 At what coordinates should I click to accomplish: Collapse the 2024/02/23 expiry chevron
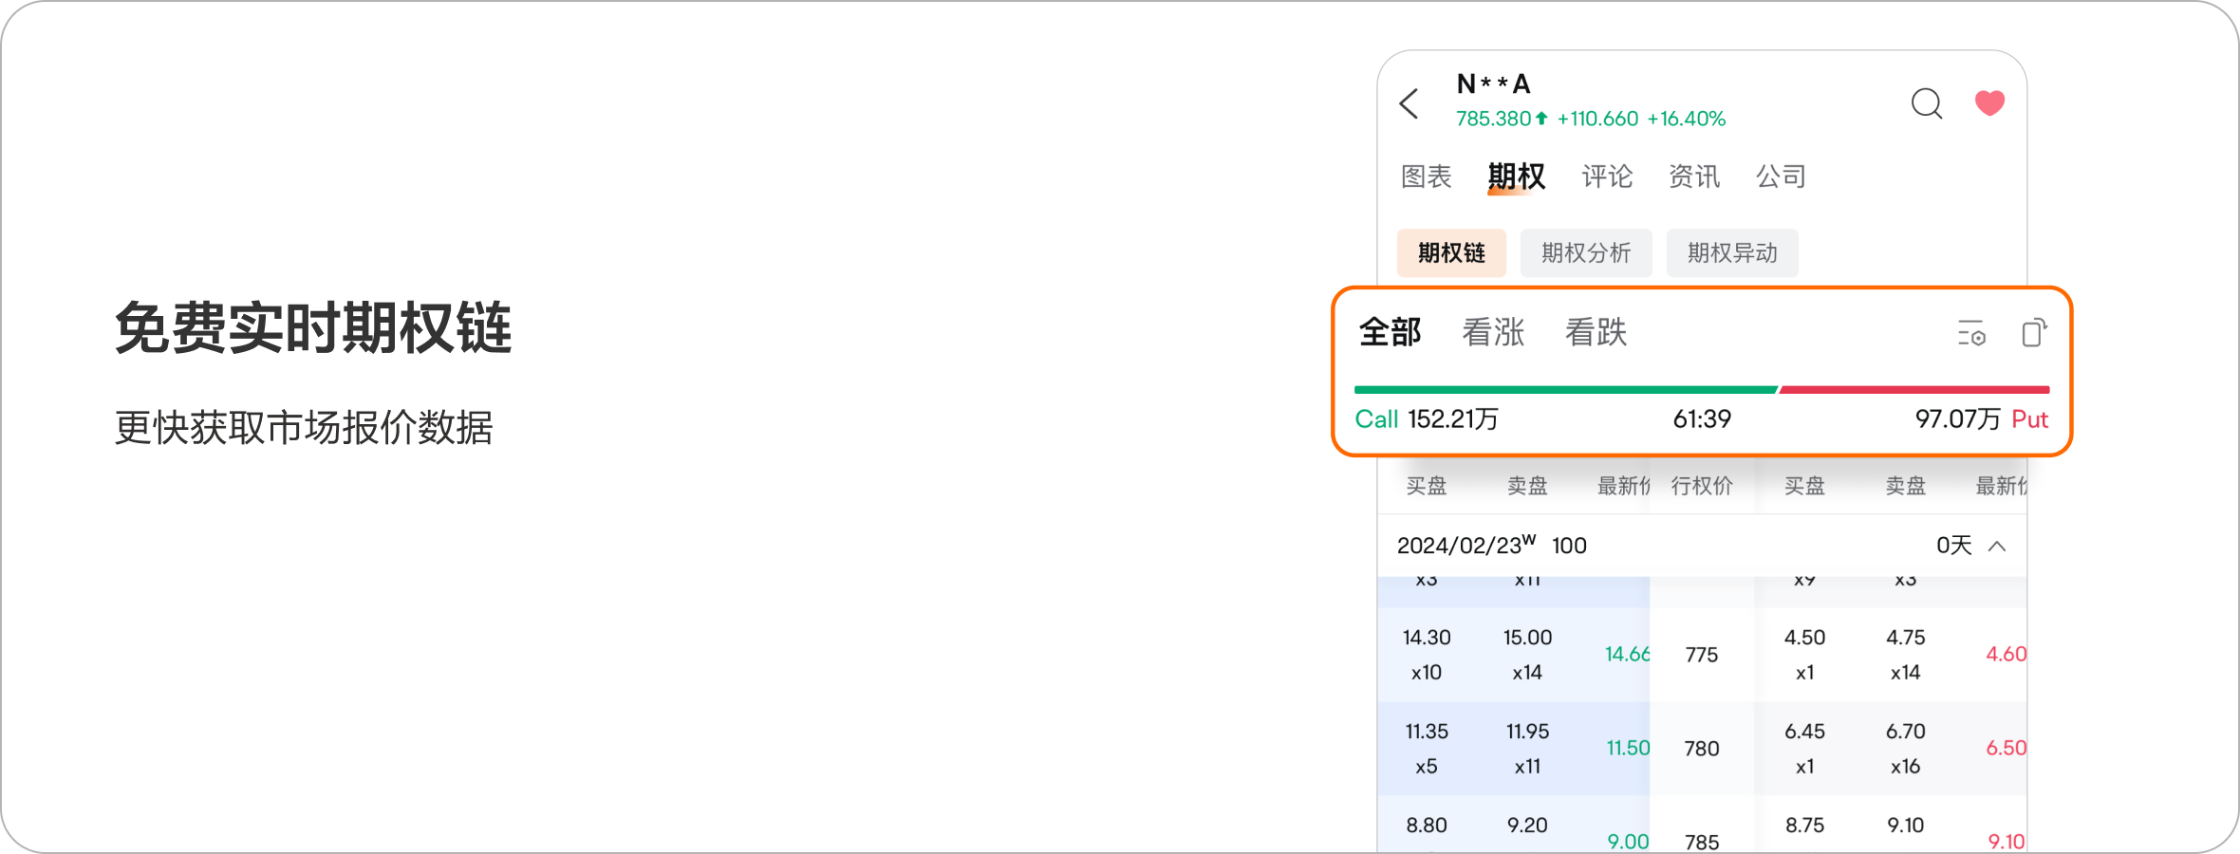(1997, 546)
